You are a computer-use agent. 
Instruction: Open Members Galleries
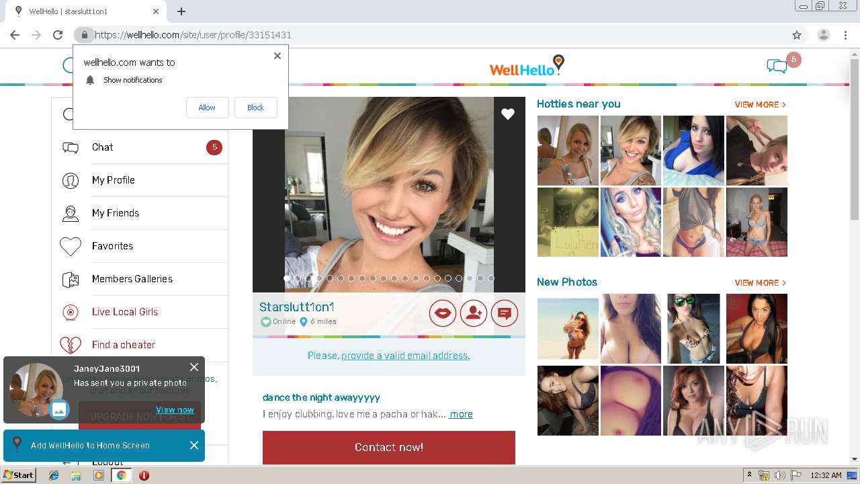click(132, 279)
